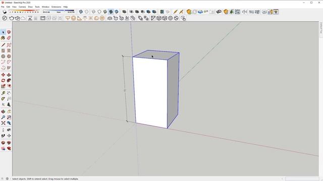The image size is (323, 181).
Task: Pick the Make Component tool
Action: tap(9, 32)
